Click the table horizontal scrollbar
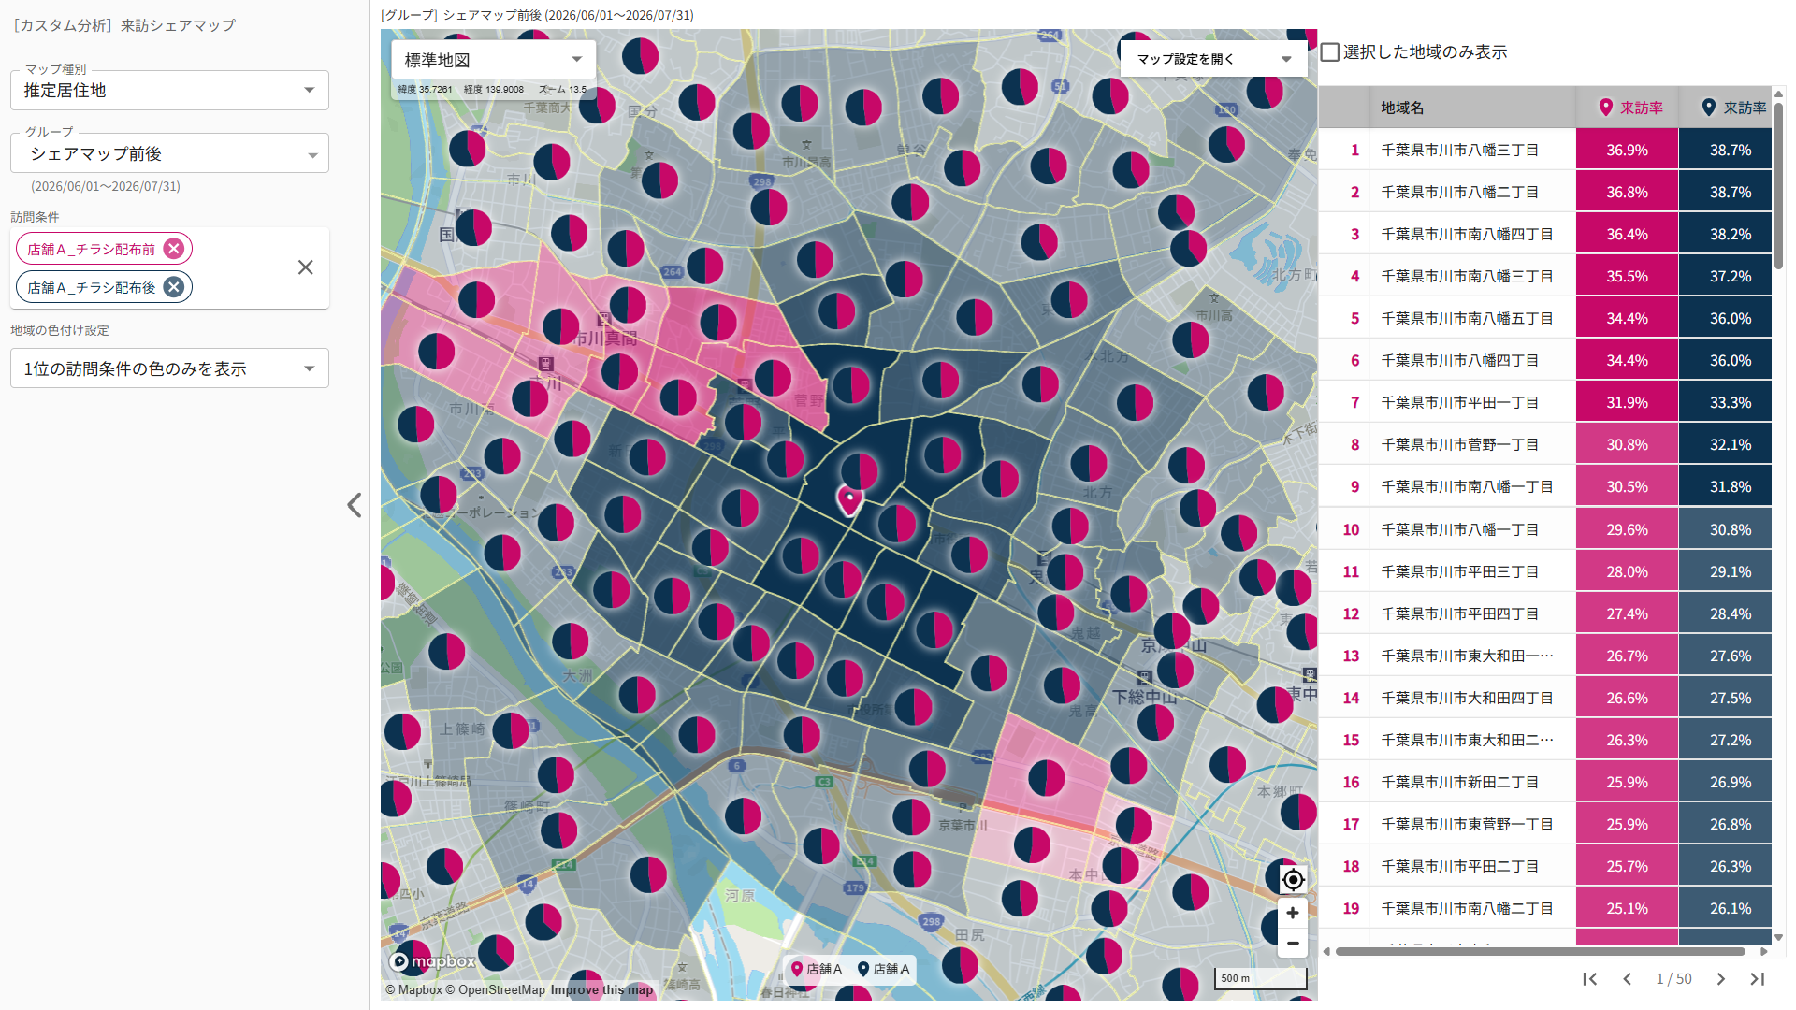 pos(1540,952)
